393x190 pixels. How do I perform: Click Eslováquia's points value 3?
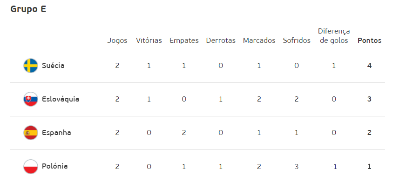coord(369,99)
